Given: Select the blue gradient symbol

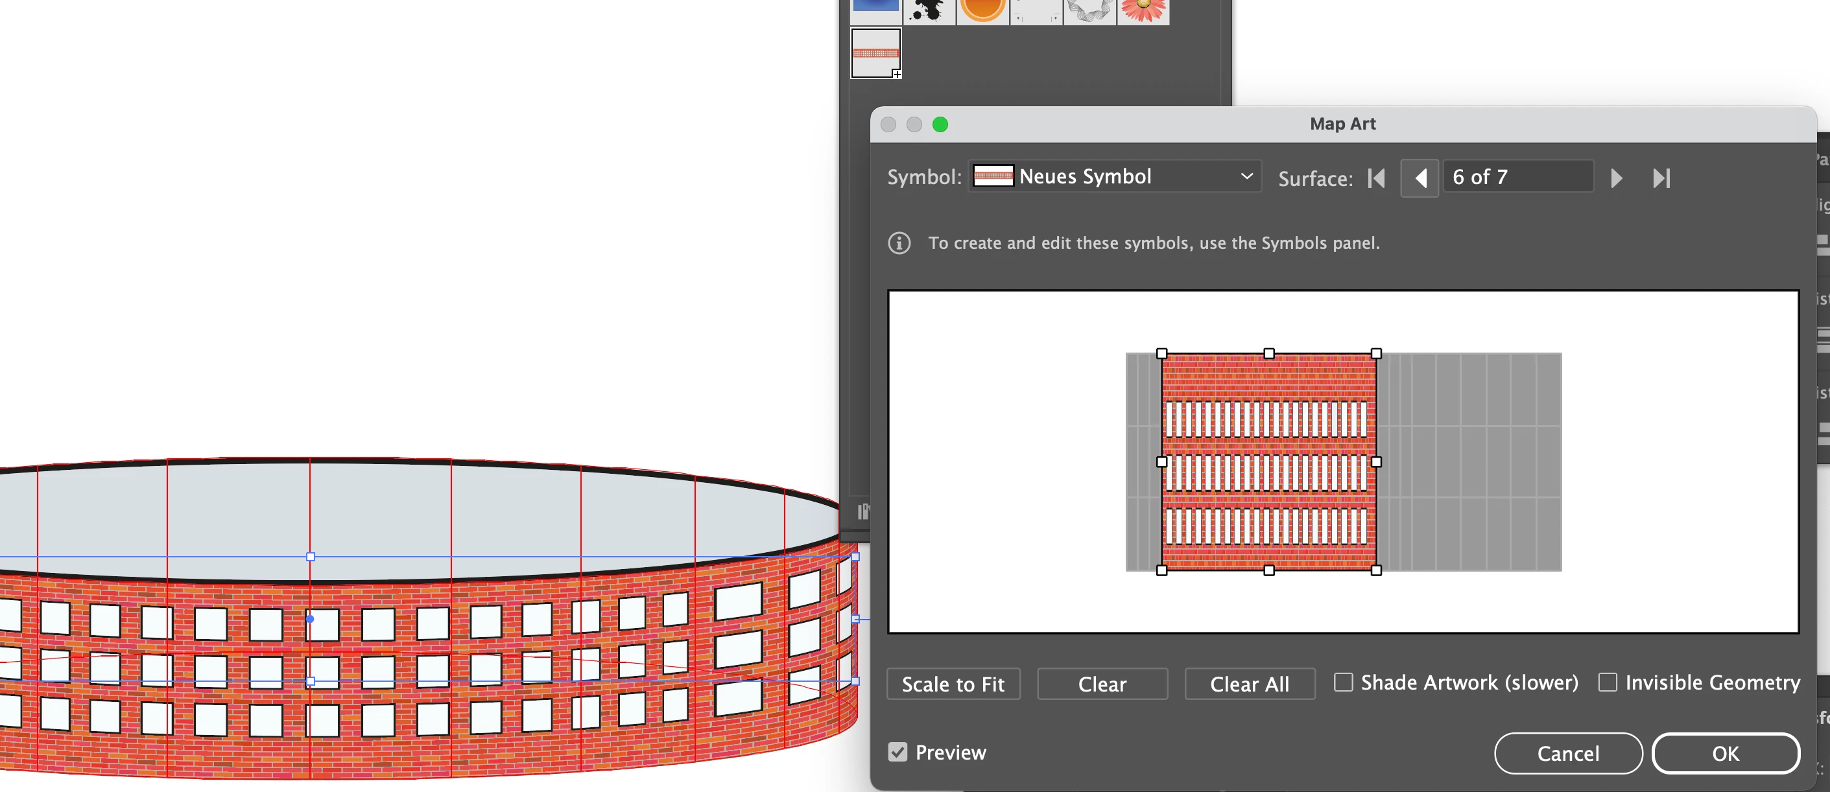Looking at the screenshot, I should point(875,7).
